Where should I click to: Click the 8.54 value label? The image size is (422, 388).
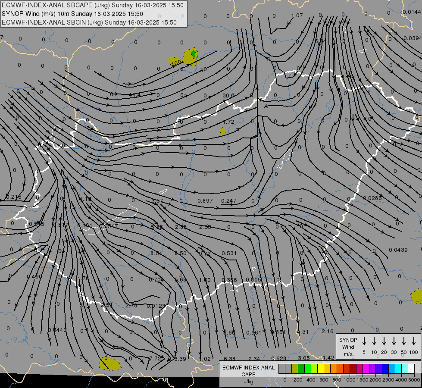click(156, 253)
